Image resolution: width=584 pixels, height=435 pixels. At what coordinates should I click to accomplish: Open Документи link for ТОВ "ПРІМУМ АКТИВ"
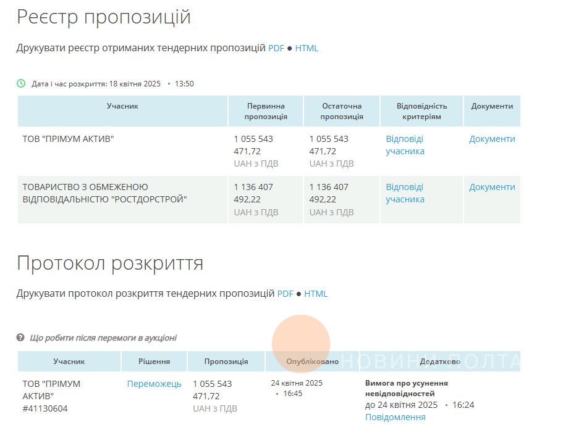(492, 139)
